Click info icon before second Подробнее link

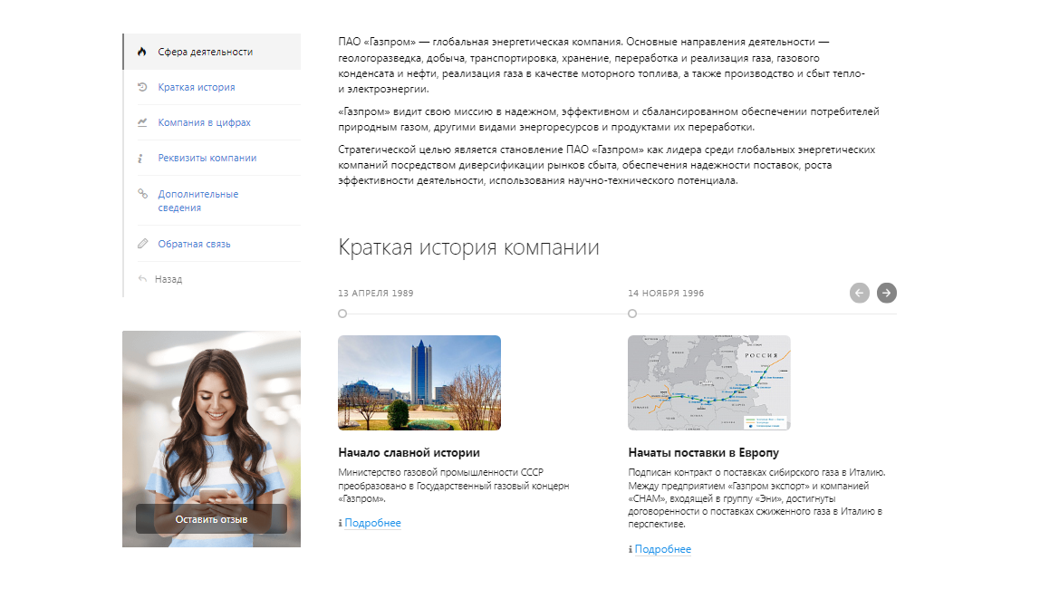[631, 550]
